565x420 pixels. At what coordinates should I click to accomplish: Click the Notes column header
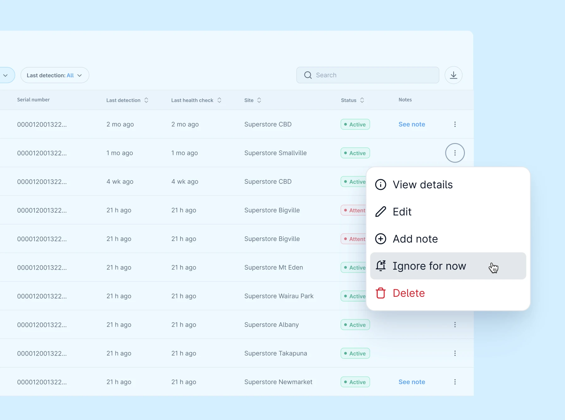click(x=405, y=100)
